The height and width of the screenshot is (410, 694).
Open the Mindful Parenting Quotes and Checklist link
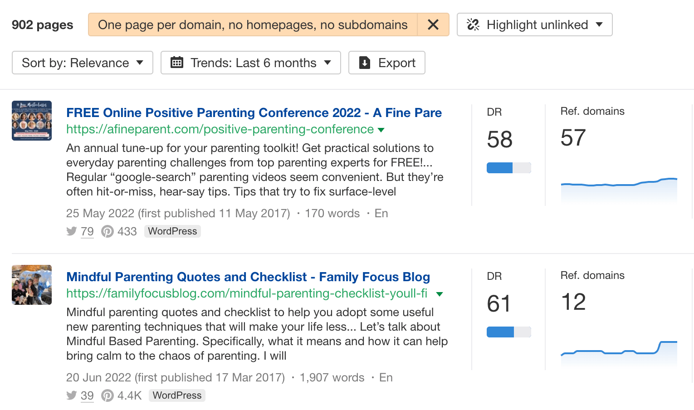(x=248, y=277)
